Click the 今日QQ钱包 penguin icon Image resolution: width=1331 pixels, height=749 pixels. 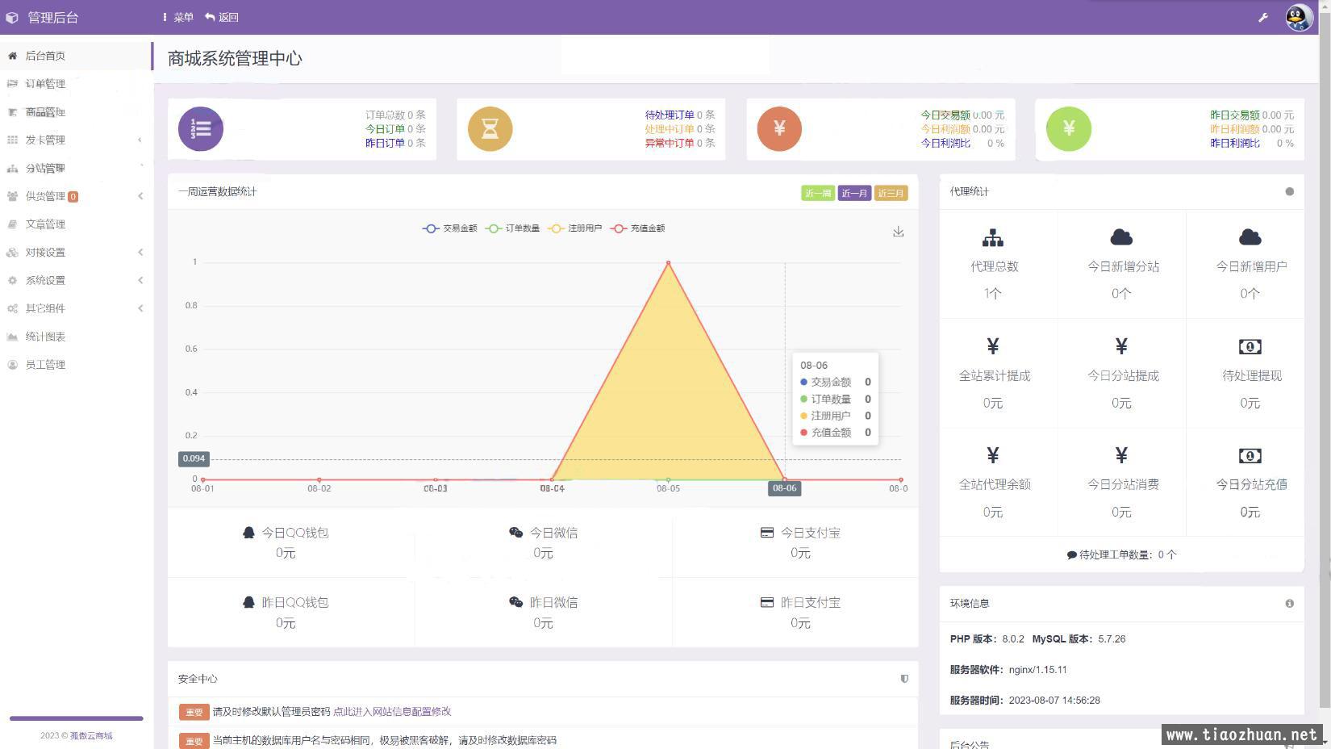248,533
